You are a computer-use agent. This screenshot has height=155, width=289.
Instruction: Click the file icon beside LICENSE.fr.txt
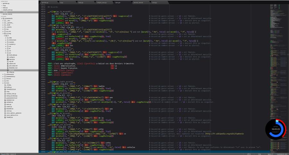coord(5,100)
